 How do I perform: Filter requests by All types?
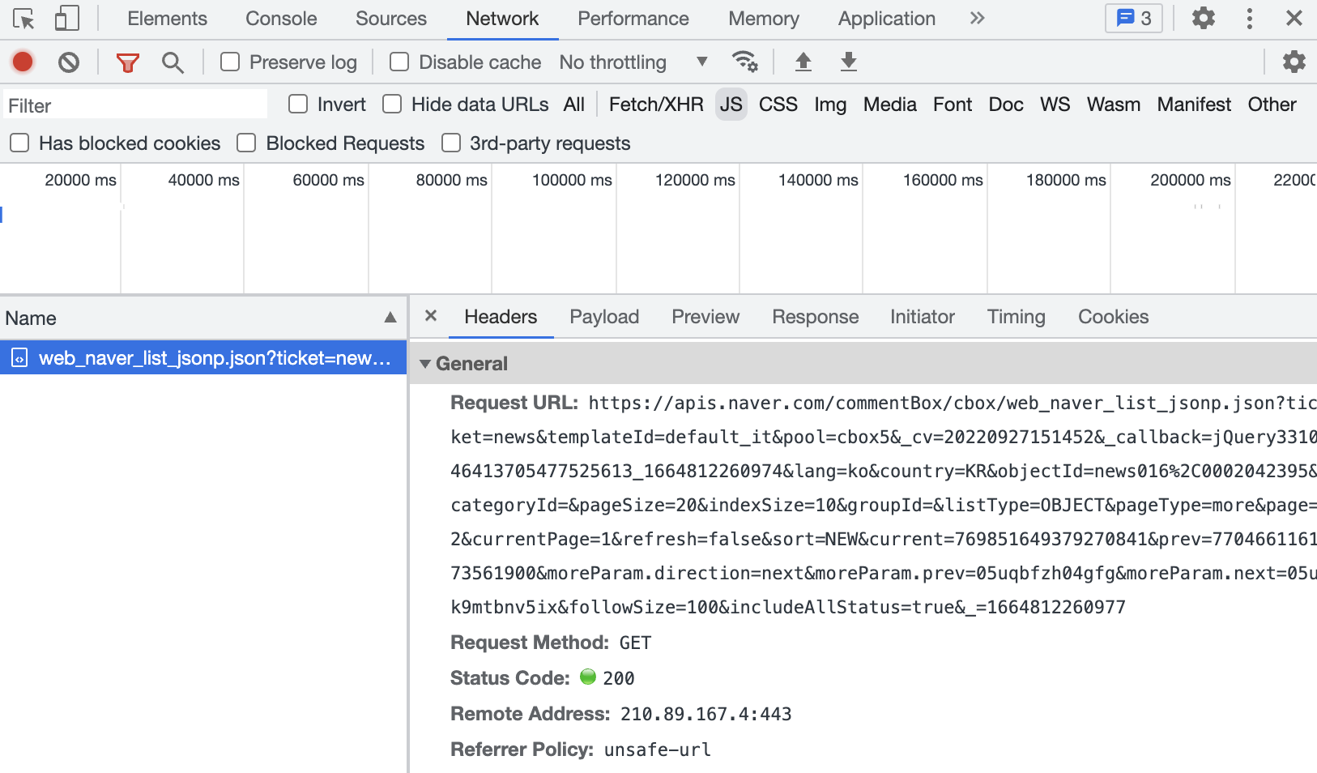[x=574, y=104]
